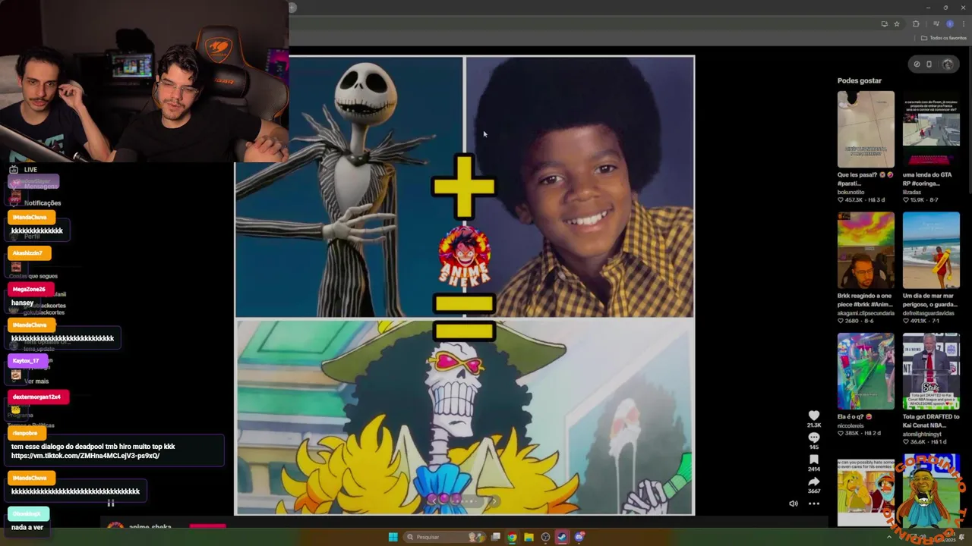This screenshot has width=972, height=546.
Task: Click the 'nada a ver' chat message
Action: (27, 527)
